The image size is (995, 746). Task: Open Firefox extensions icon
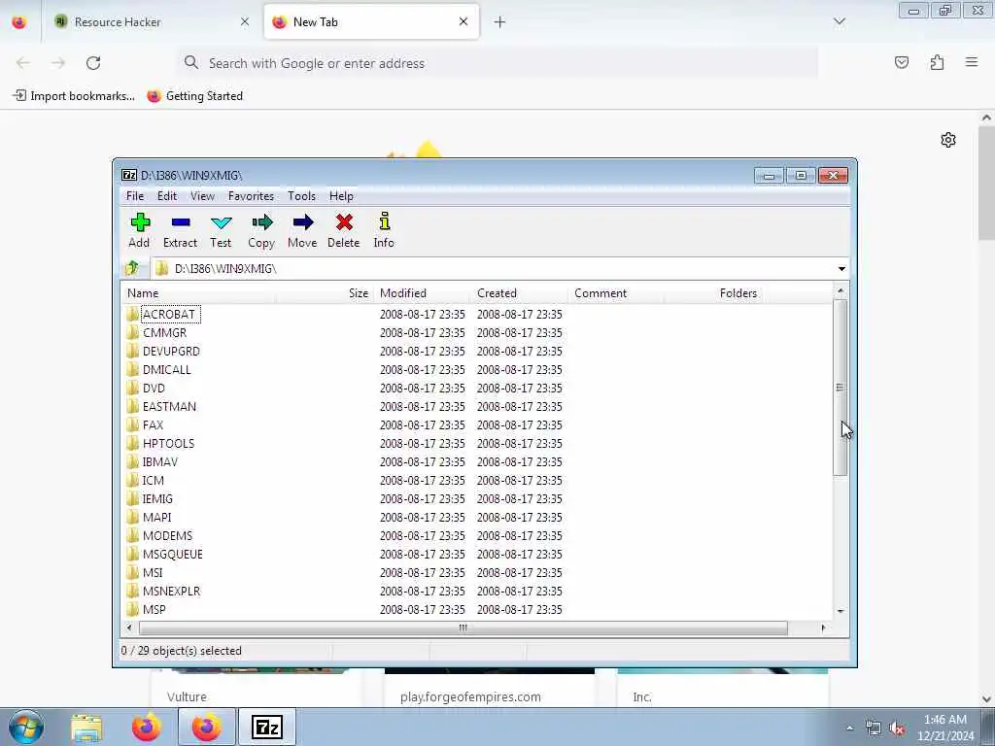point(937,62)
